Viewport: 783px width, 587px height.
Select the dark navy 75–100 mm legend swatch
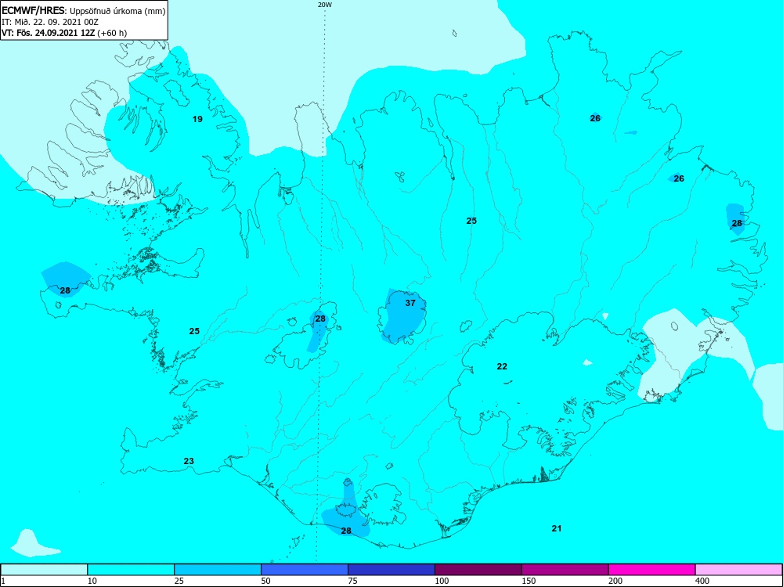point(391,570)
